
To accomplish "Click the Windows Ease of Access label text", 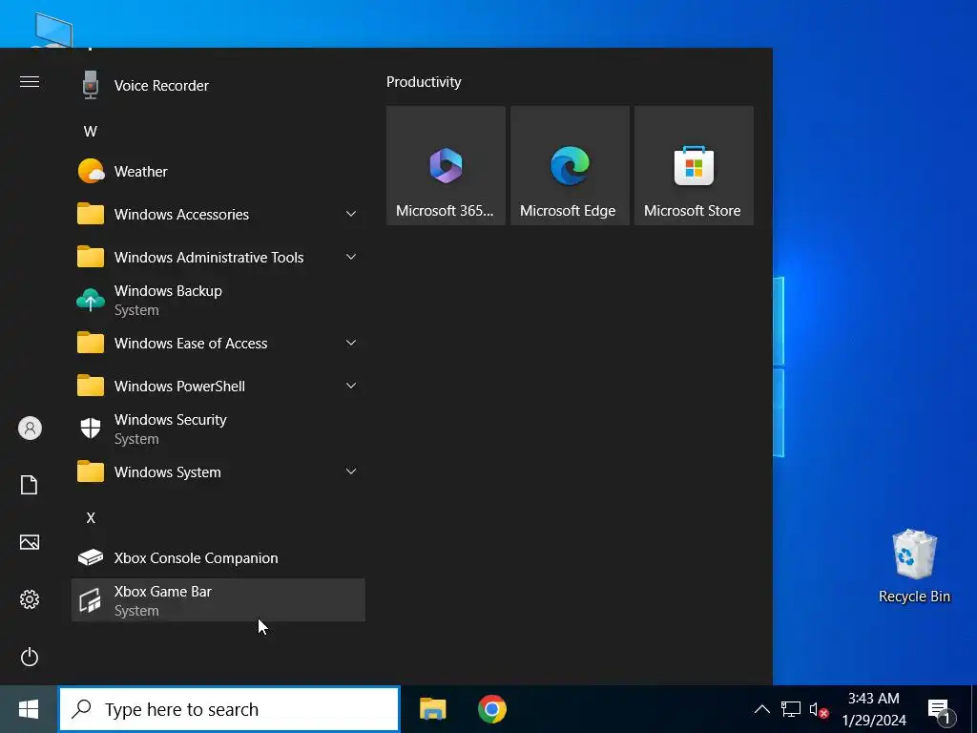I will 191,344.
